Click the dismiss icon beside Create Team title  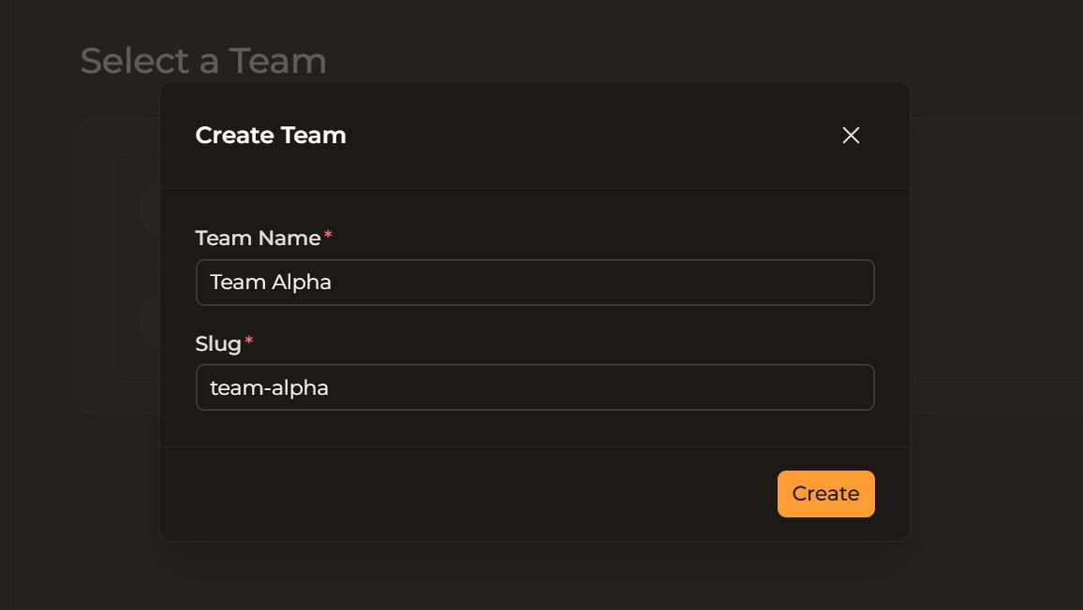click(x=851, y=135)
